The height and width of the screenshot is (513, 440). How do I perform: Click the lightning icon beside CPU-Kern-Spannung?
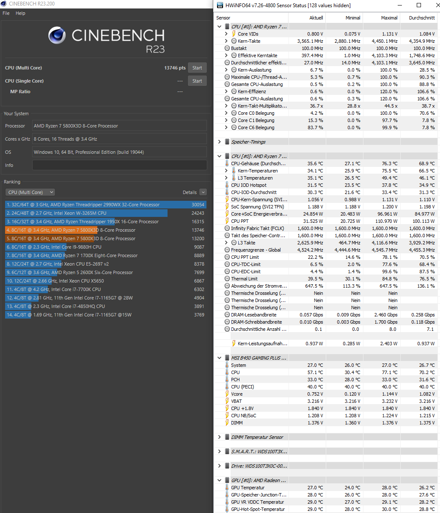click(x=227, y=200)
